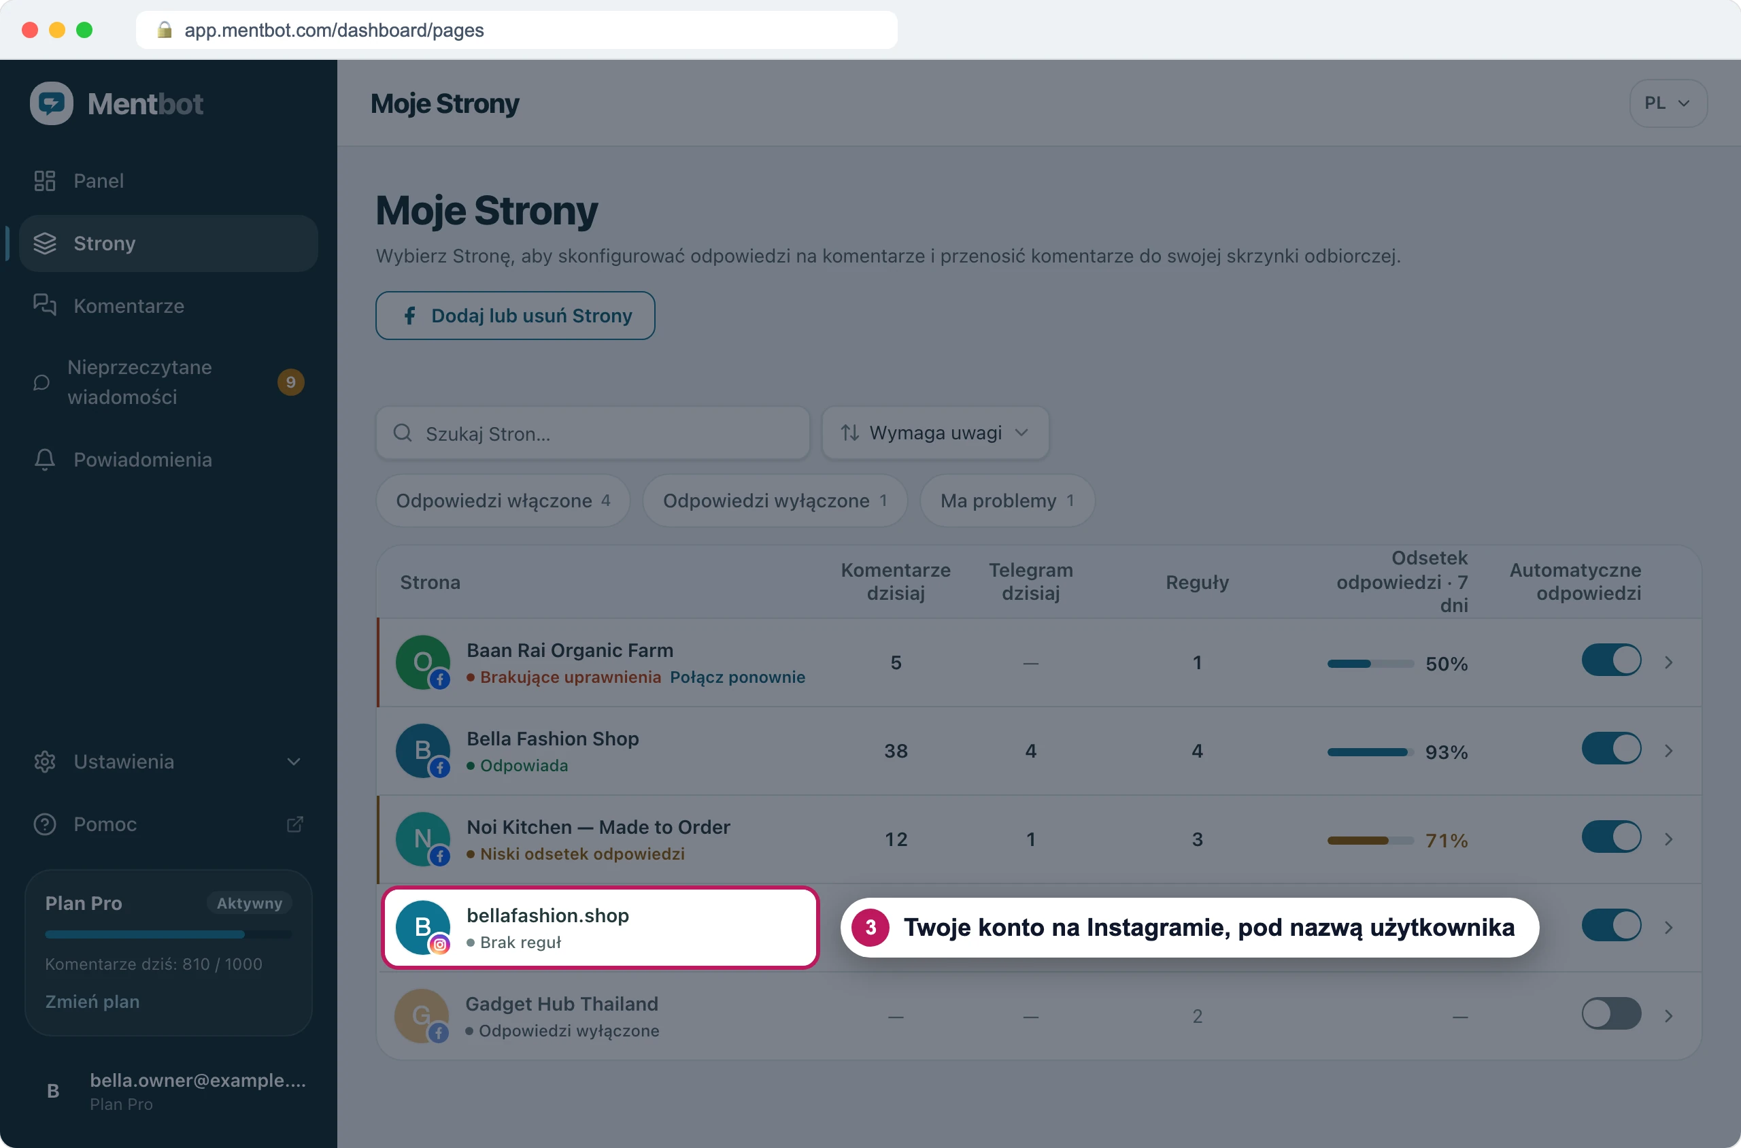Filter by Odpowiedzi wyłączone chip
Screen dimensions: 1741x1148
tap(775, 500)
